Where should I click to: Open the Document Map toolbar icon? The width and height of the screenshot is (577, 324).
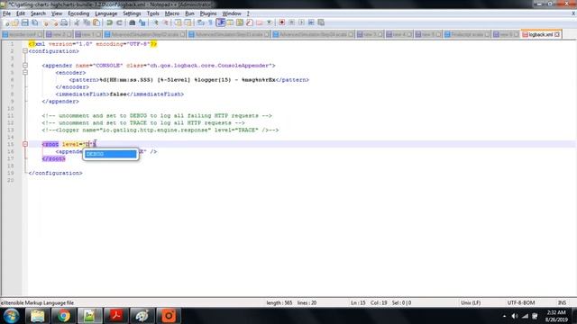[240, 22]
